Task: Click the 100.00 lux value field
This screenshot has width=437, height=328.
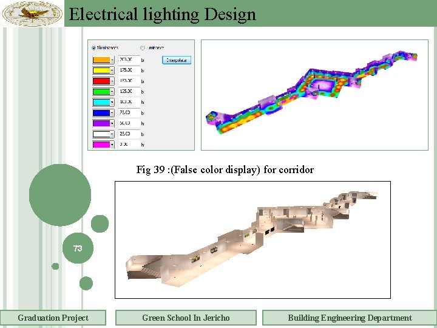Action: pos(129,102)
